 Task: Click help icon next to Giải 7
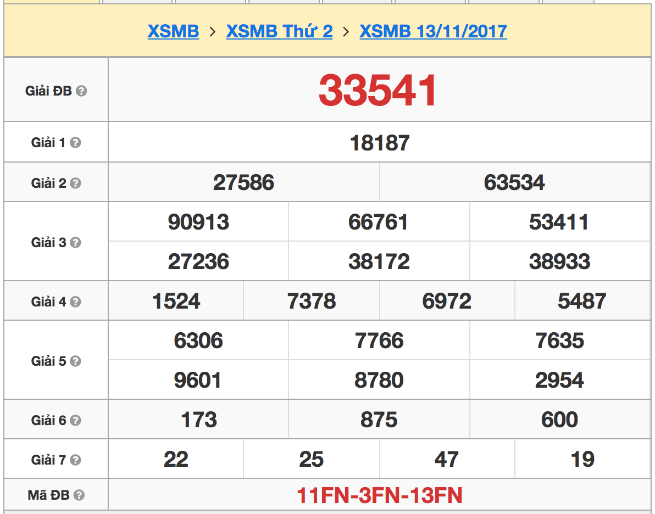pyautogui.click(x=76, y=460)
